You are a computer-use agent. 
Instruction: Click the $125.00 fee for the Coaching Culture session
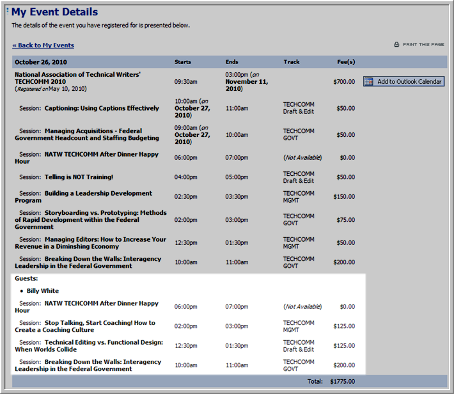[344, 326]
